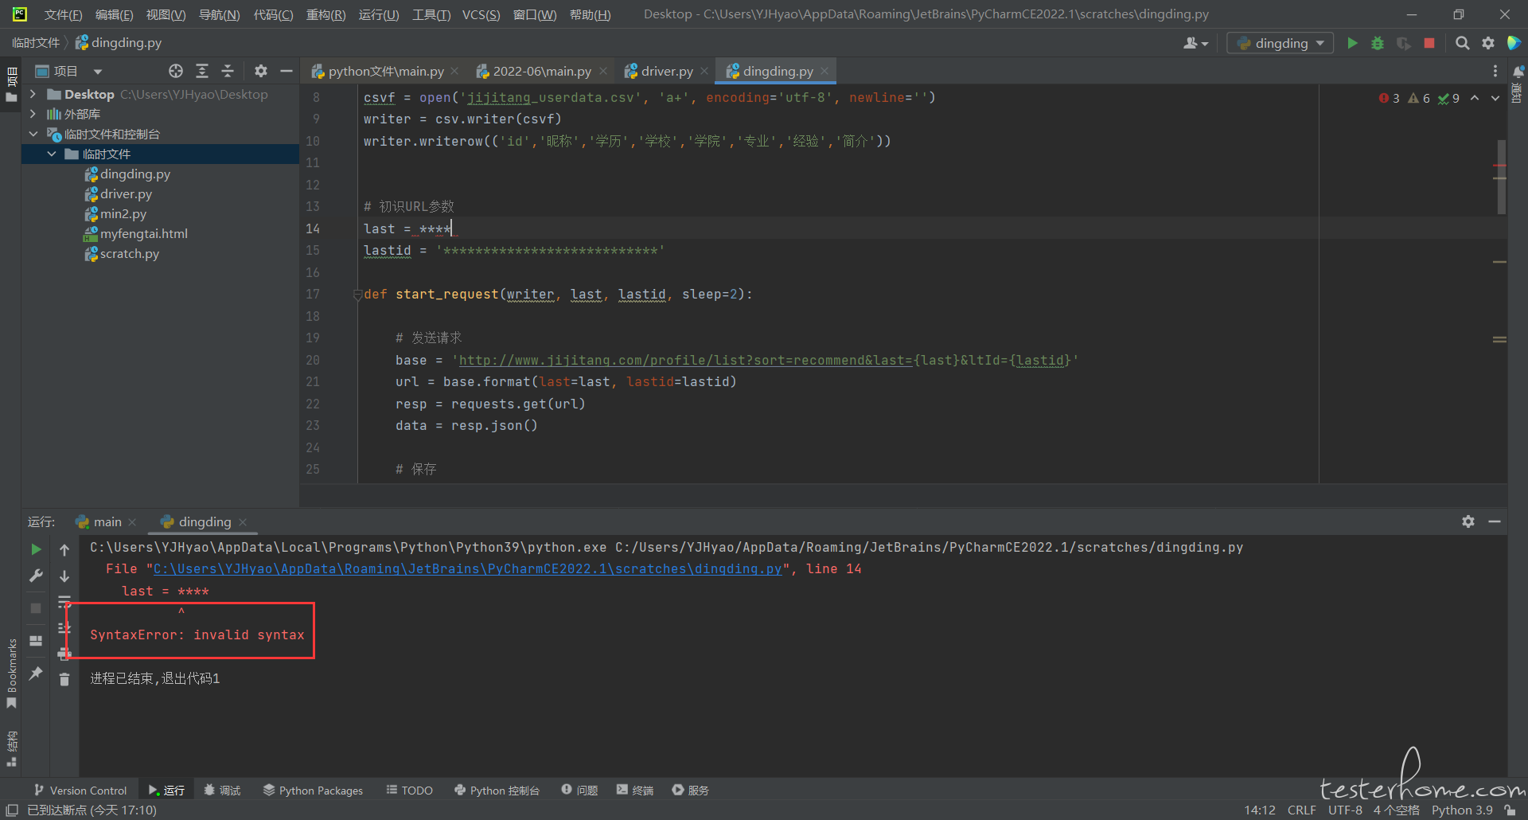Close the dingding run tab
Image resolution: width=1528 pixels, height=820 pixels.
click(243, 522)
